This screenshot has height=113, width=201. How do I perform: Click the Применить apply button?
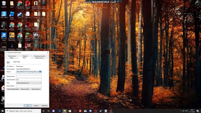[45, 105]
